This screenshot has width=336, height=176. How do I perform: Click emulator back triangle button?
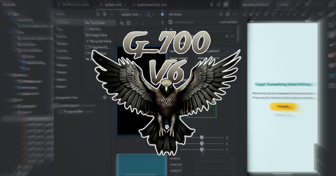click(281, 15)
